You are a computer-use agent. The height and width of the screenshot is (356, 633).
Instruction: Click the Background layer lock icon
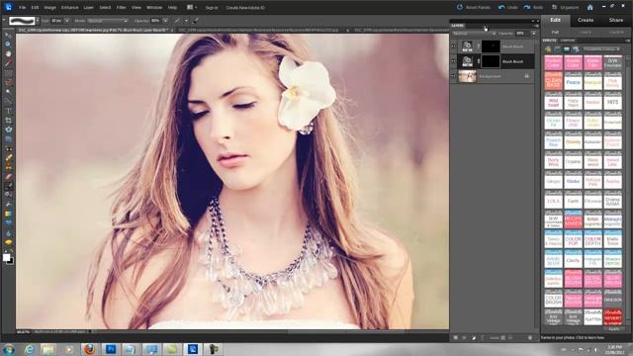click(526, 76)
